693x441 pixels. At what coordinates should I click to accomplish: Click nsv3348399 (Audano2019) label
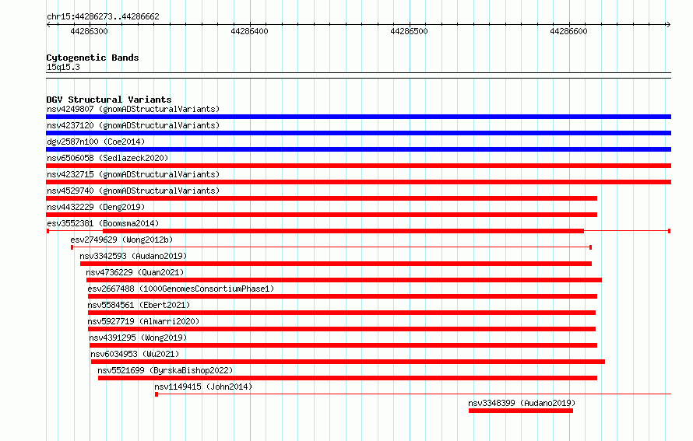tap(522, 403)
